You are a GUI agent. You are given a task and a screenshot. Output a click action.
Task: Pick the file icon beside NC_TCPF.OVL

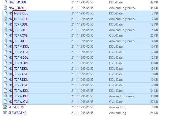pos(5,36)
